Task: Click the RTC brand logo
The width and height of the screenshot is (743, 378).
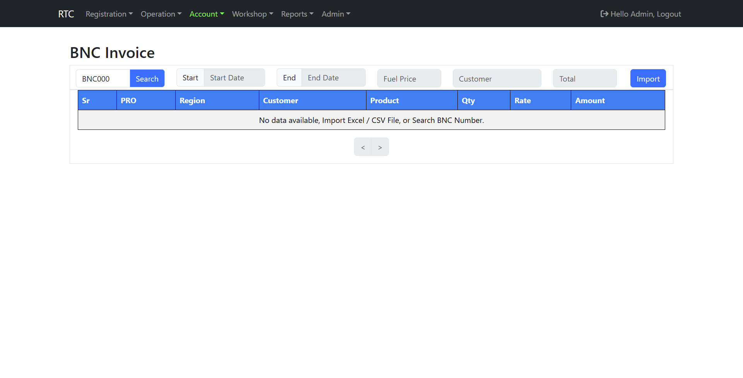Action: pos(66,14)
